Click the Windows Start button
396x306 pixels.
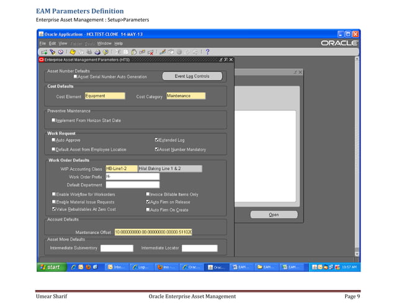click(51, 267)
